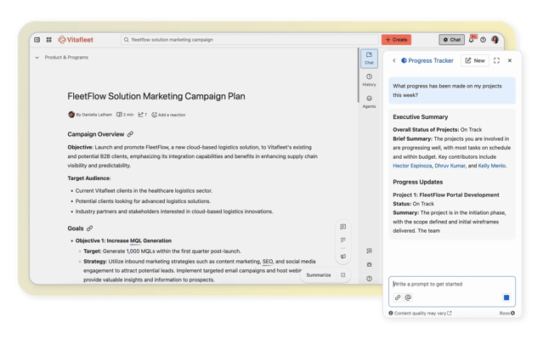Click the red Create button
Screen dimensions: 543x339
tap(396, 40)
